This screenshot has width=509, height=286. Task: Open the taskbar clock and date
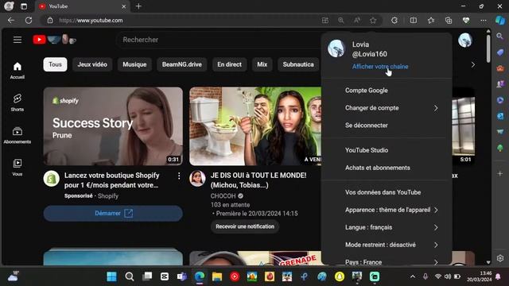[x=479, y=276]
